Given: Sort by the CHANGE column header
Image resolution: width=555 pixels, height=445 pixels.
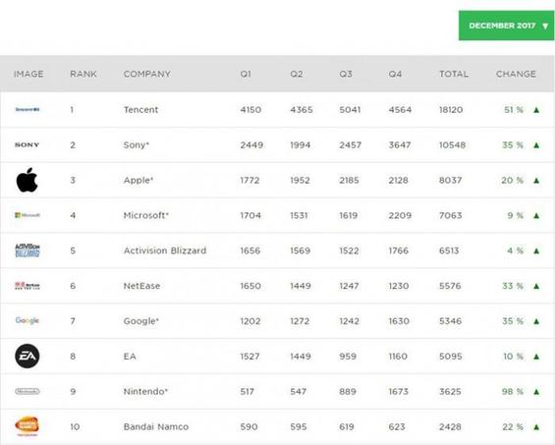Looking at the screenshot, I should [x=516, y=74].
